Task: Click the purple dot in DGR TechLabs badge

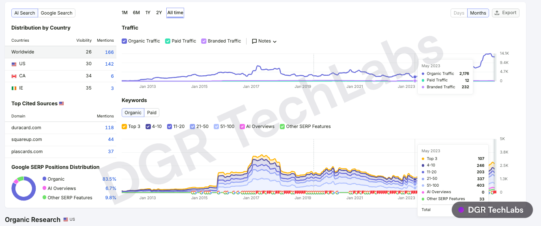Action: pyautogui.click(x=461, y=210)
